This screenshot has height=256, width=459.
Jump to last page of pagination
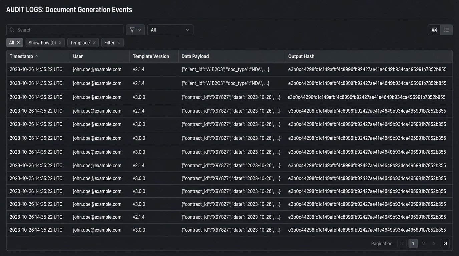[445, 244]
